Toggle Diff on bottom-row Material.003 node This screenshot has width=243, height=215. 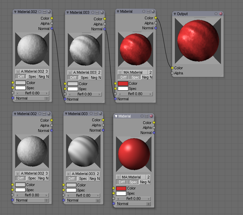tap(72, 179)
